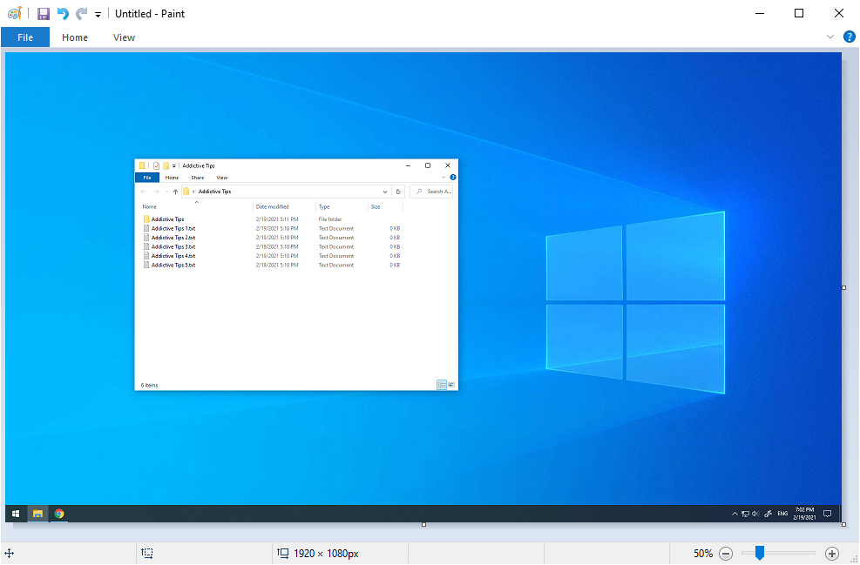Click the Type column header in pictured Explorer
Screen dimensions: 860x565
pyautogui.click(x=324, y=206)
